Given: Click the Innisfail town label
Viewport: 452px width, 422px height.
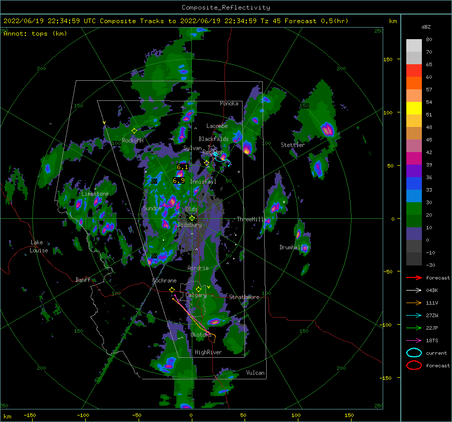Looking at the screenshot, I should click(203, 182).
